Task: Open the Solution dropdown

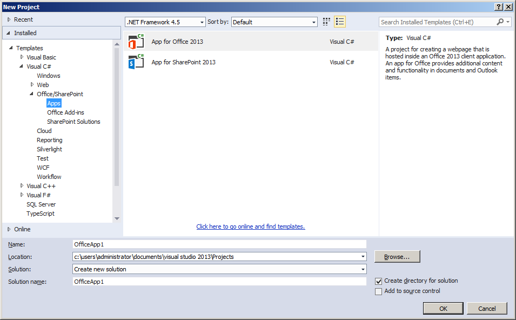Action: click(x=363, y=269)
